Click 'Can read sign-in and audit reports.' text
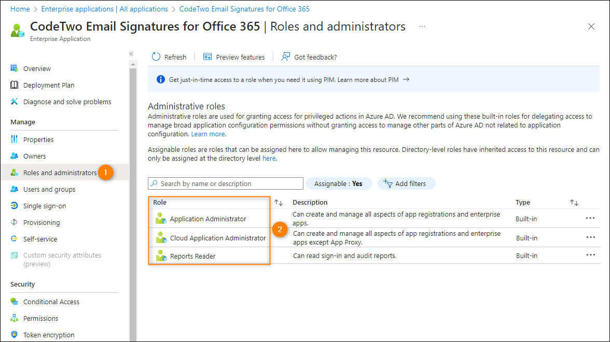Image resolution: width=610 pixels, height=342 pixels. [x=344, y=256]
